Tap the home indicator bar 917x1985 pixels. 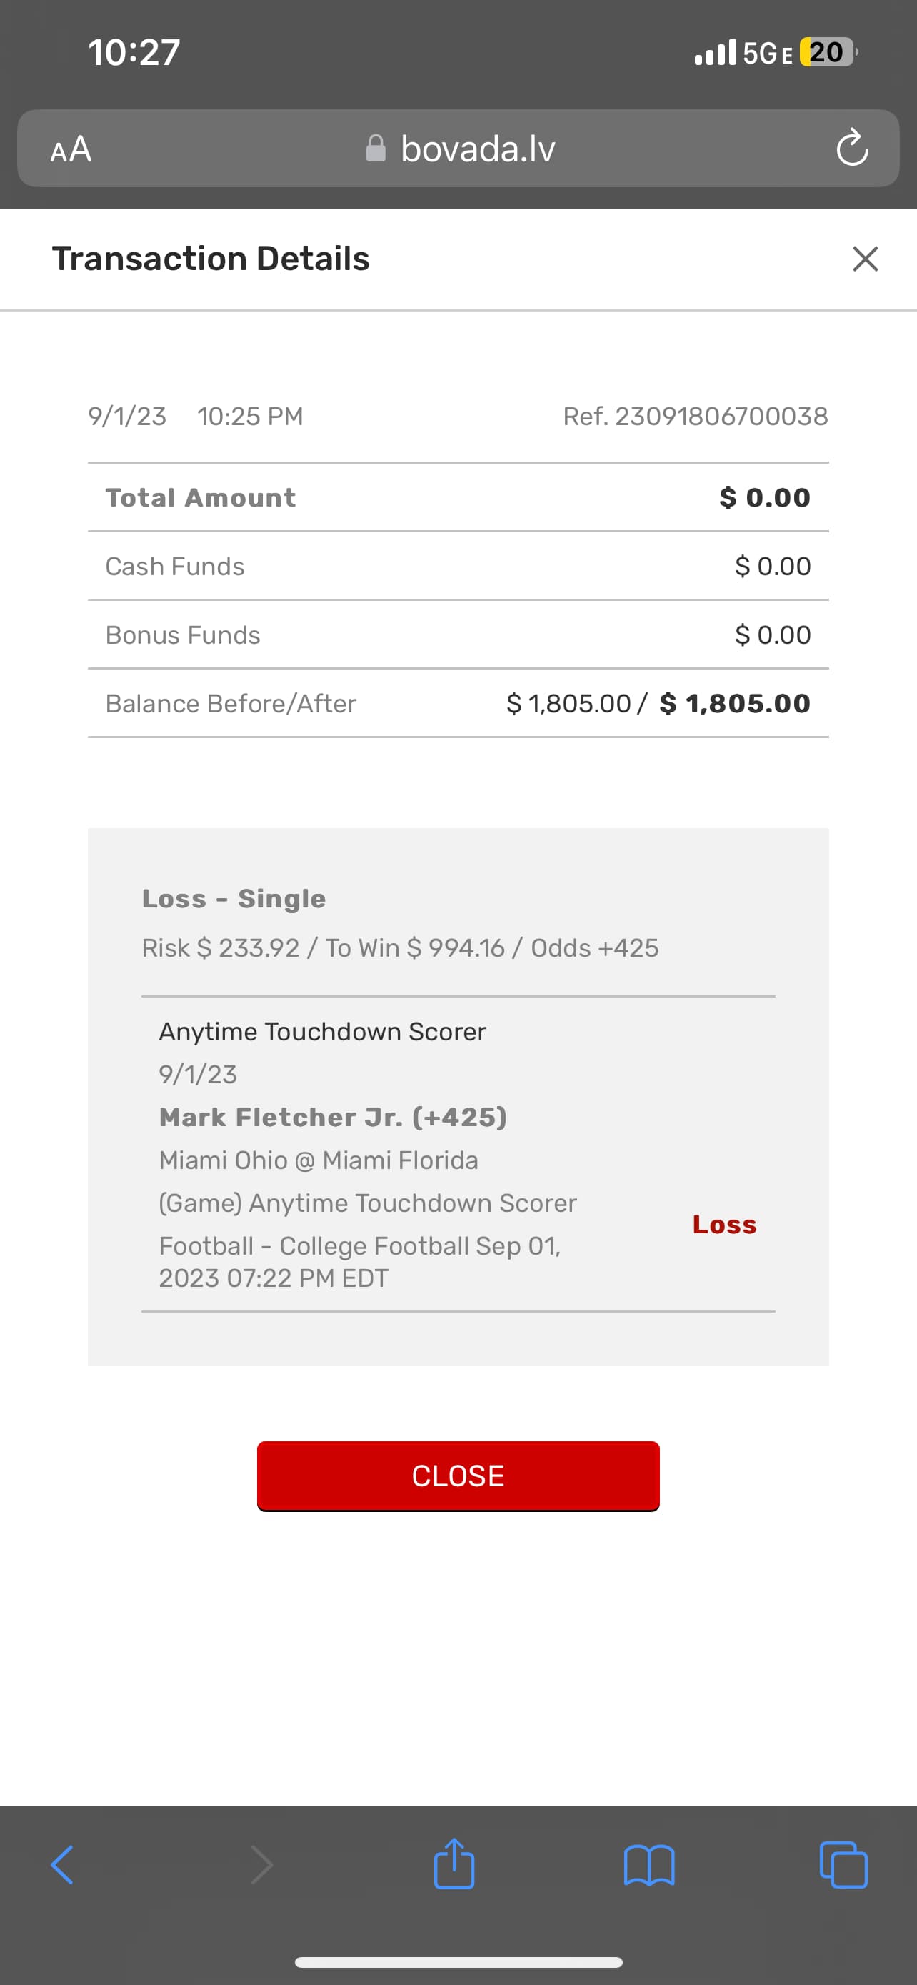(458, 1962)
